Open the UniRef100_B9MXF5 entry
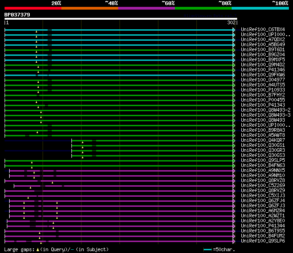The height and width of the screenshot is (253, 293). (x=263, y=60)
